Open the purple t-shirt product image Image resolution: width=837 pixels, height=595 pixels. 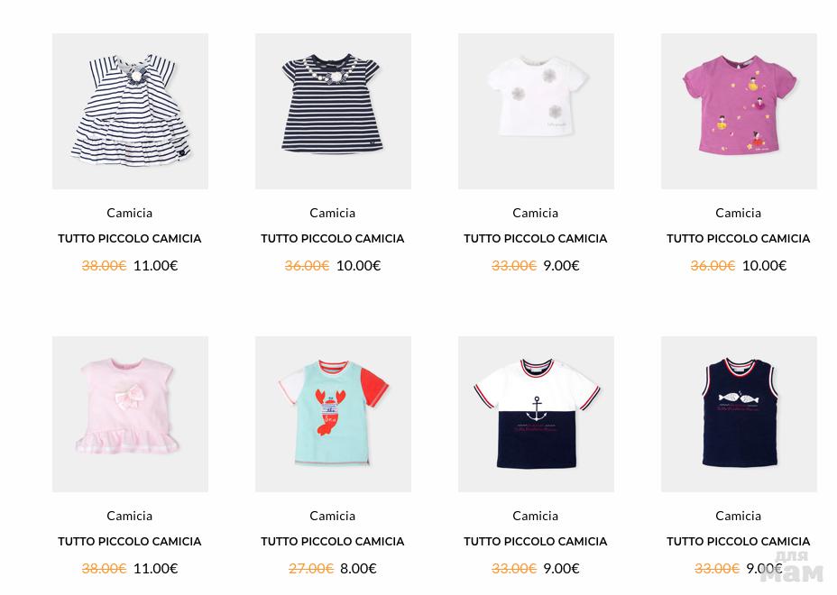click(x=739, y=111)
